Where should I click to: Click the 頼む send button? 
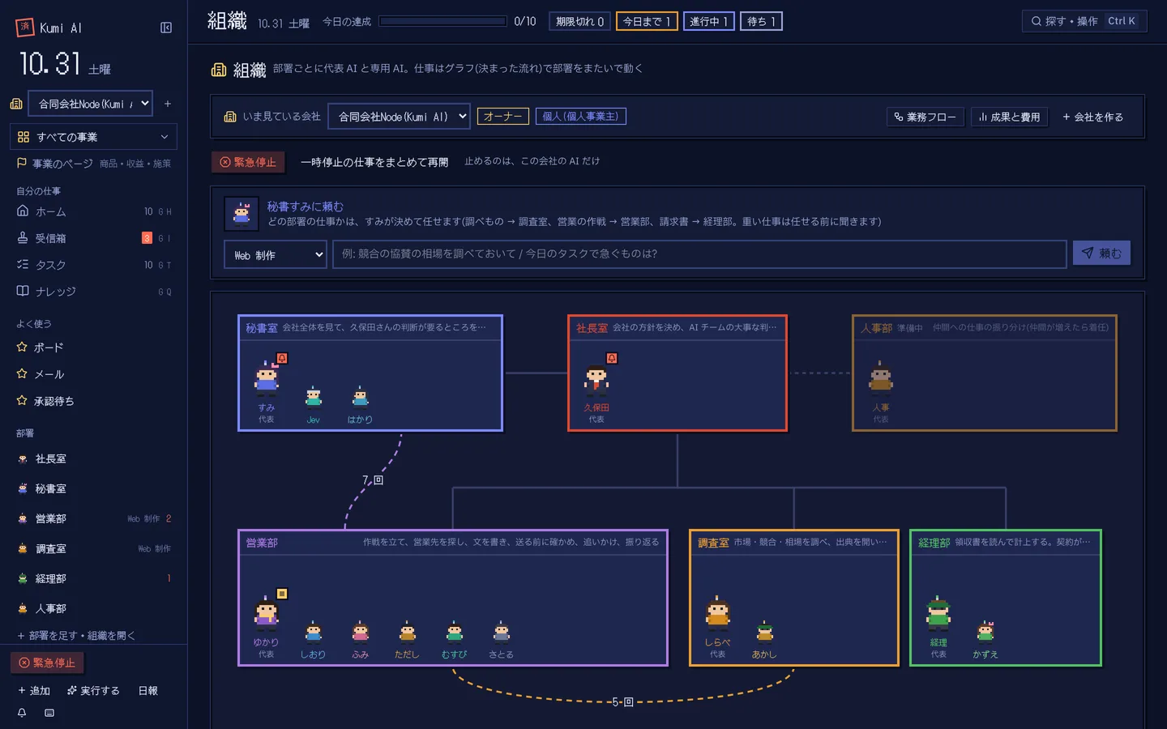[1101, 254]
